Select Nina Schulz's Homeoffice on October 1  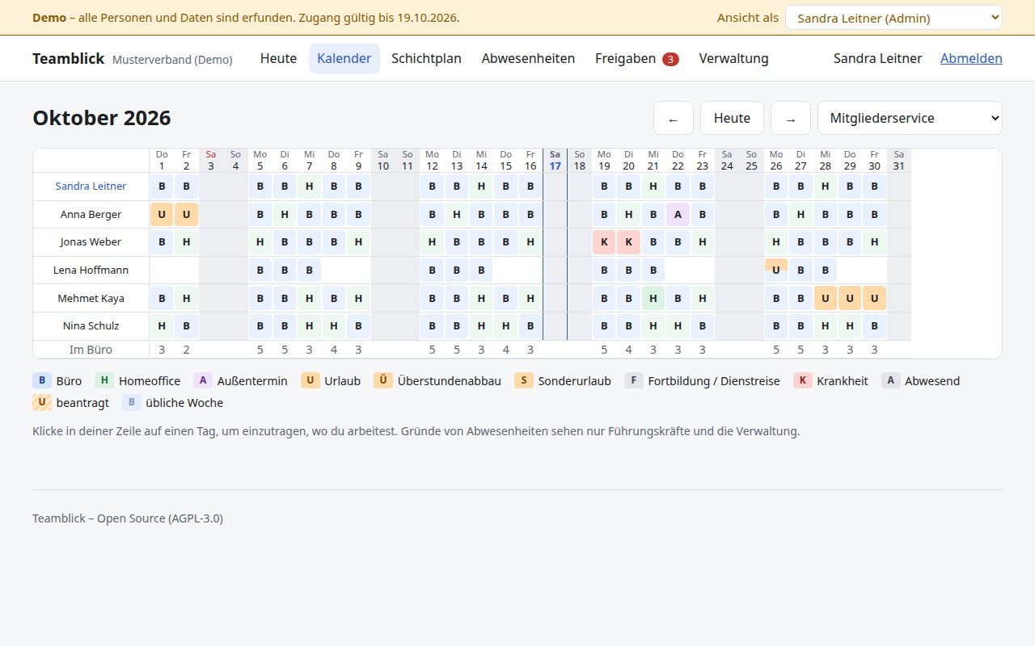162,326
